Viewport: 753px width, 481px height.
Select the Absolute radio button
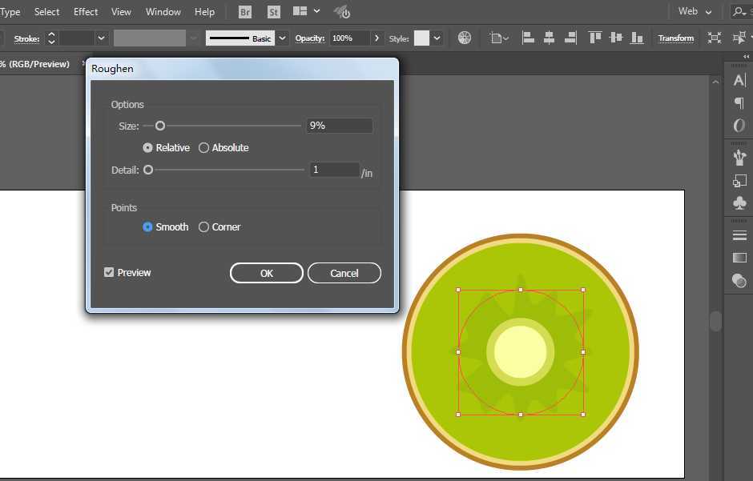[x=204, y=148]
